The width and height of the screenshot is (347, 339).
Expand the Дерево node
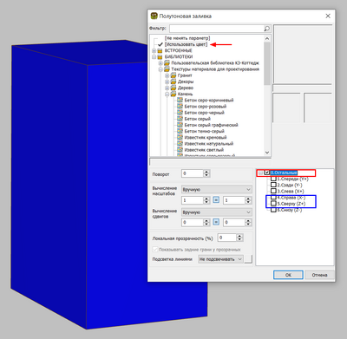click(167, 88)
